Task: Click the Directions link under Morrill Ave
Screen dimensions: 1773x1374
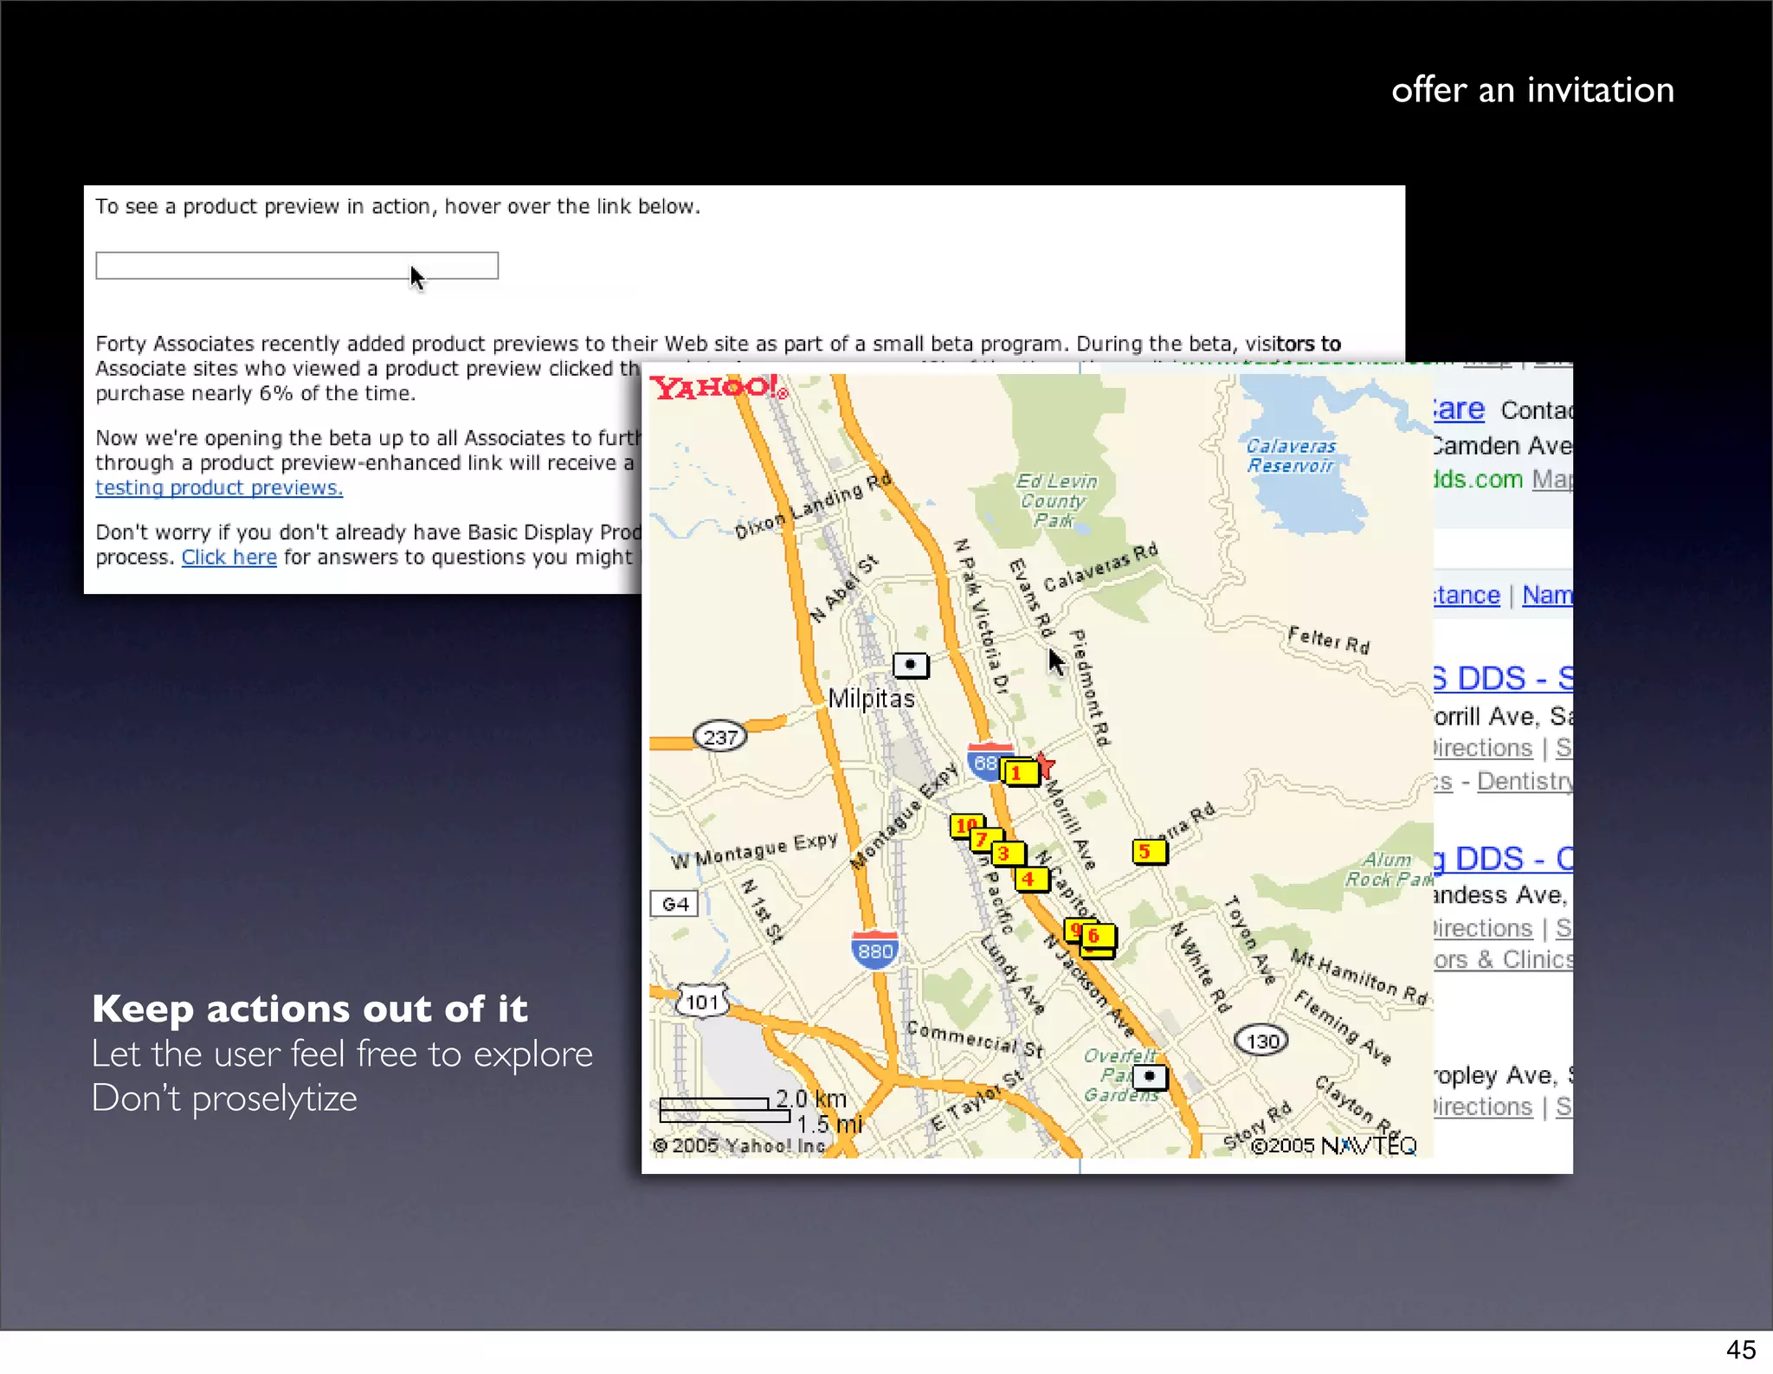Action: [x=1482, y=748]
